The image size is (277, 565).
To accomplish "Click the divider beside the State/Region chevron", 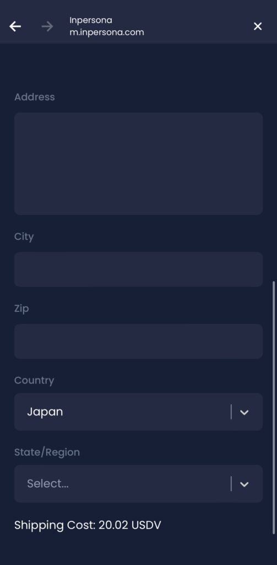I will click(231, 484).
